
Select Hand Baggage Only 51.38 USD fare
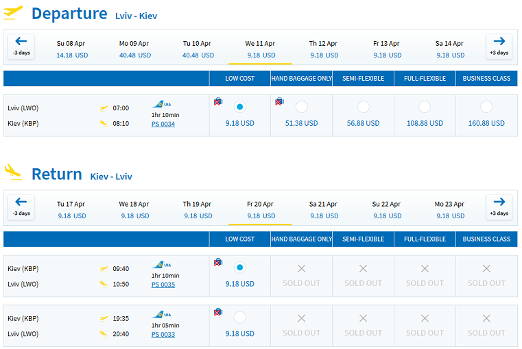[x=301, y=107]
